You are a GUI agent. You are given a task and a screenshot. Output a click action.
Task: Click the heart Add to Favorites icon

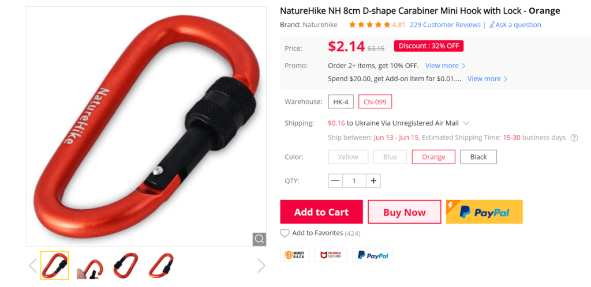pos(285,233)
